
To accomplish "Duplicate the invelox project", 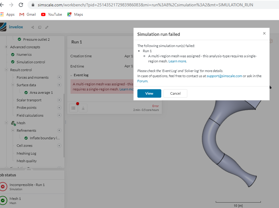I will pos(40,27).
